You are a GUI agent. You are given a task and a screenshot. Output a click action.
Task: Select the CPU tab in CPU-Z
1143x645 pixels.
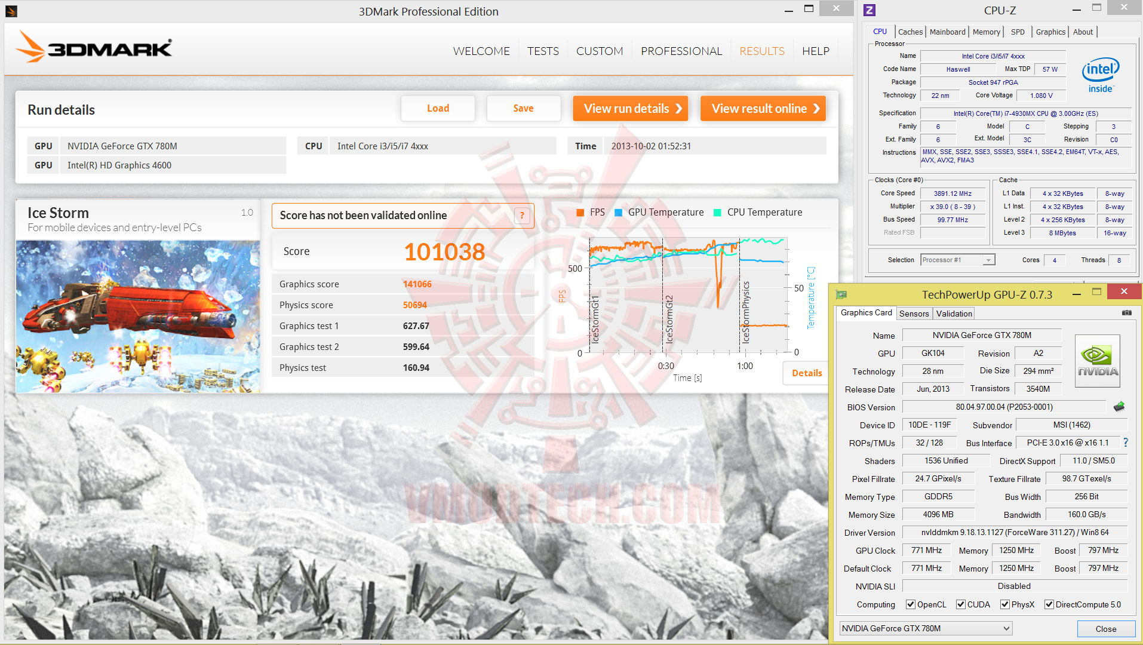click(880, 32)
